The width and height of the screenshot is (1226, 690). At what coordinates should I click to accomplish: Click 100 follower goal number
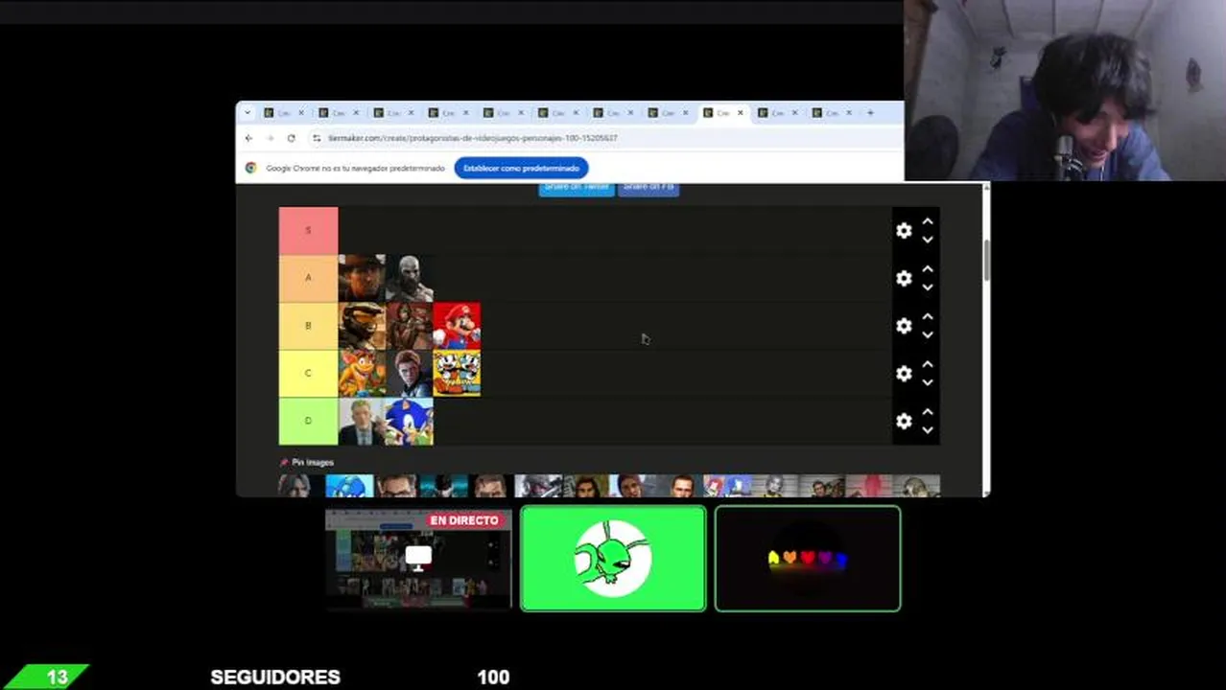pyautogui.click(x=493, y=677)
